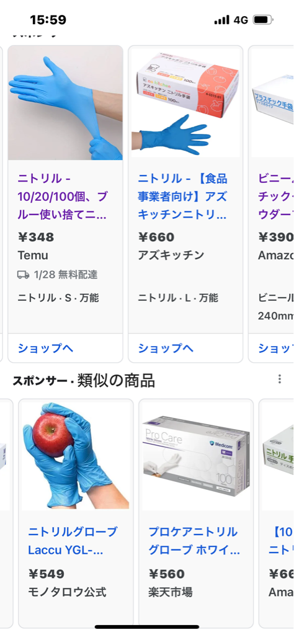Open the three-dot sponsor options menu
Image resolution: width=294 pixels, height=635 pixels.
point(279,379)
